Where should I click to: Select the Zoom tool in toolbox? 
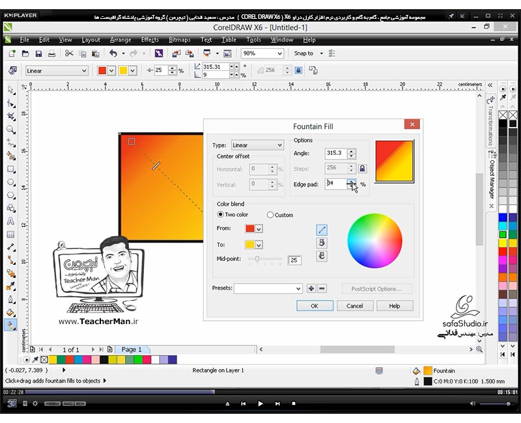(x=11, y=129)
